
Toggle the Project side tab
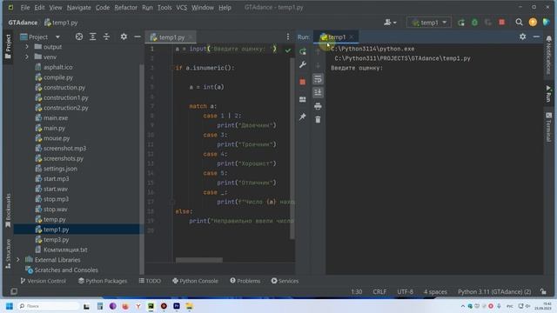point(8,46)
